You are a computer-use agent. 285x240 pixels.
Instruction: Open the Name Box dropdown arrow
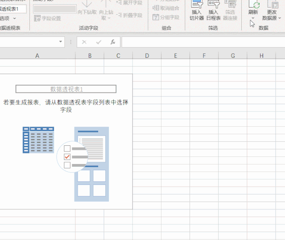tap(61, 42)
